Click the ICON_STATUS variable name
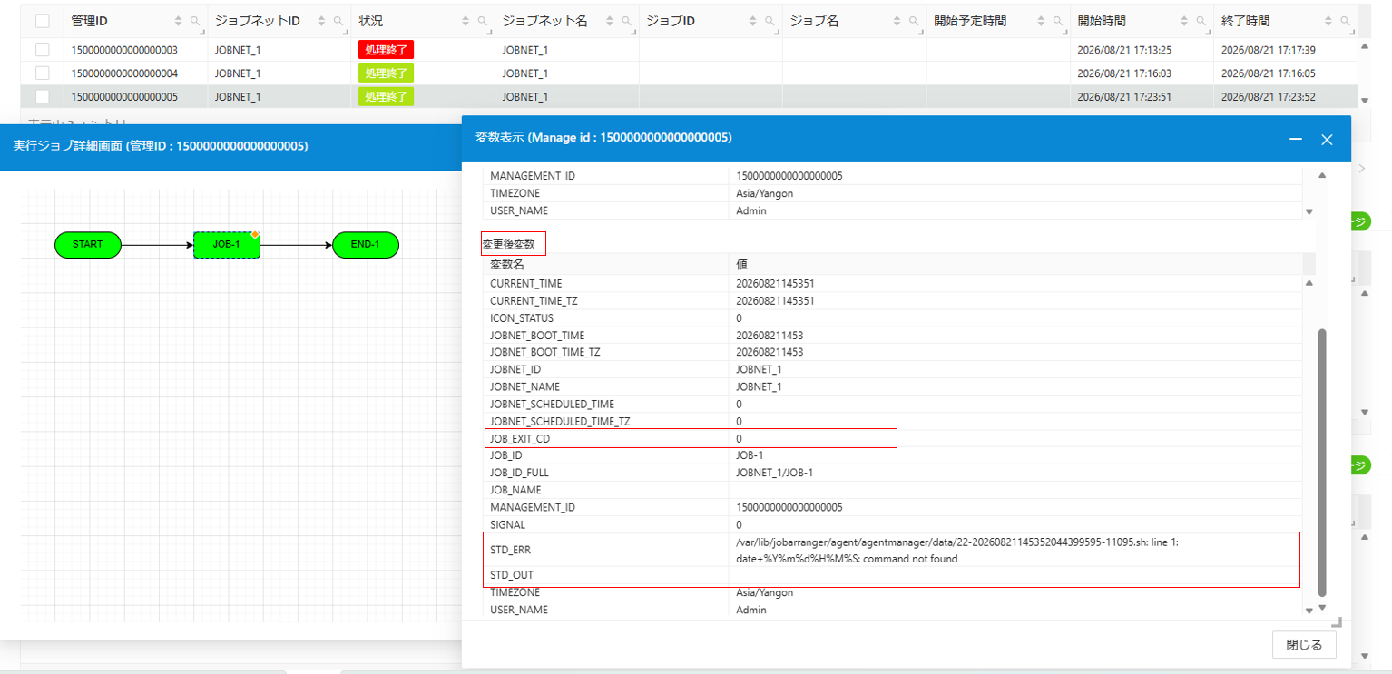Image resolution: width=1392 pixels, height=674 pixels. coord(522,318)
